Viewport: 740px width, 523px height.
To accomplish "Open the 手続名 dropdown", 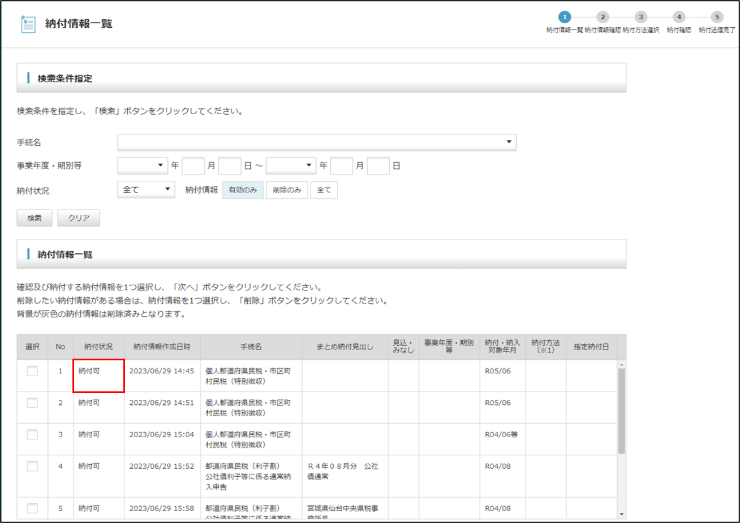I will tap(317, 142).
